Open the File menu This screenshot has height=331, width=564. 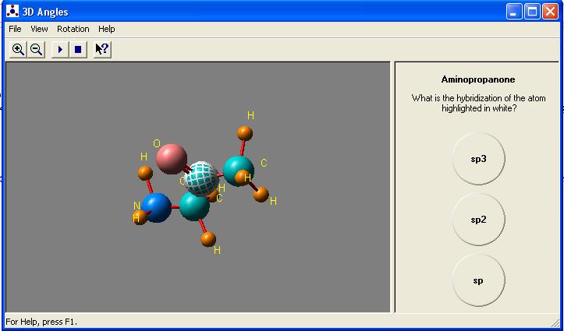pos(15,29)
